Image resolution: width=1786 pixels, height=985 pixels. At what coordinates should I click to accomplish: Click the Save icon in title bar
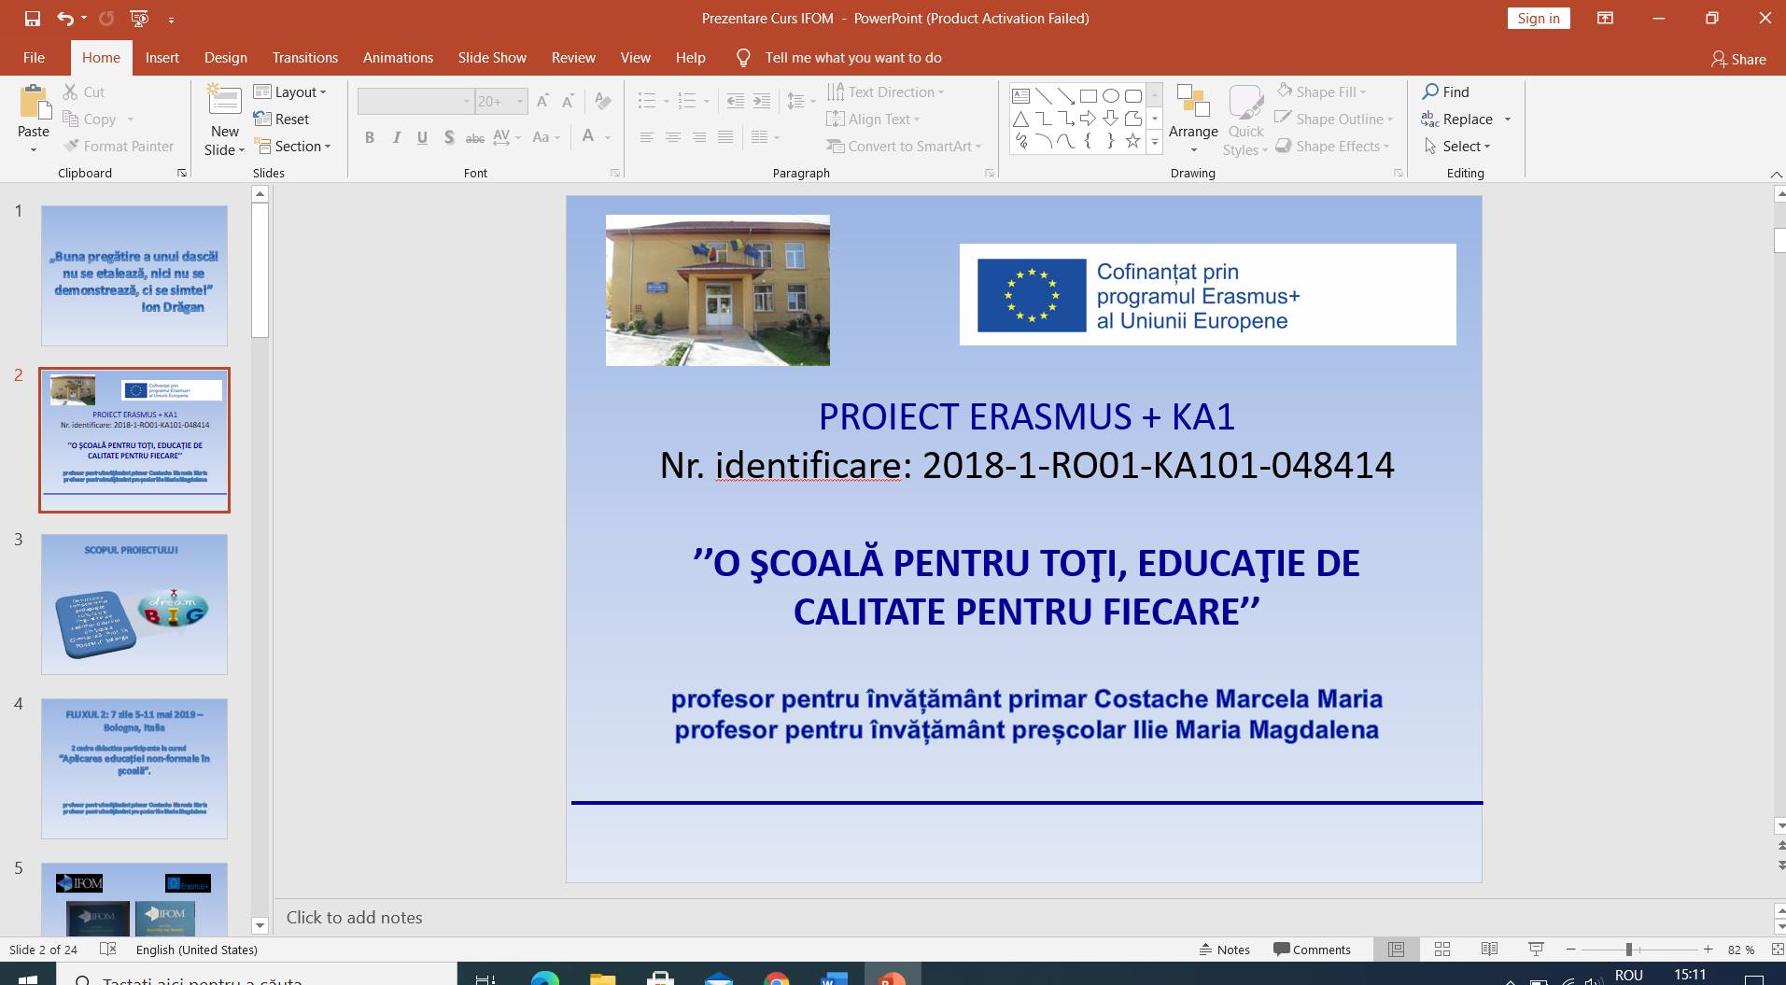click(33, 19)
